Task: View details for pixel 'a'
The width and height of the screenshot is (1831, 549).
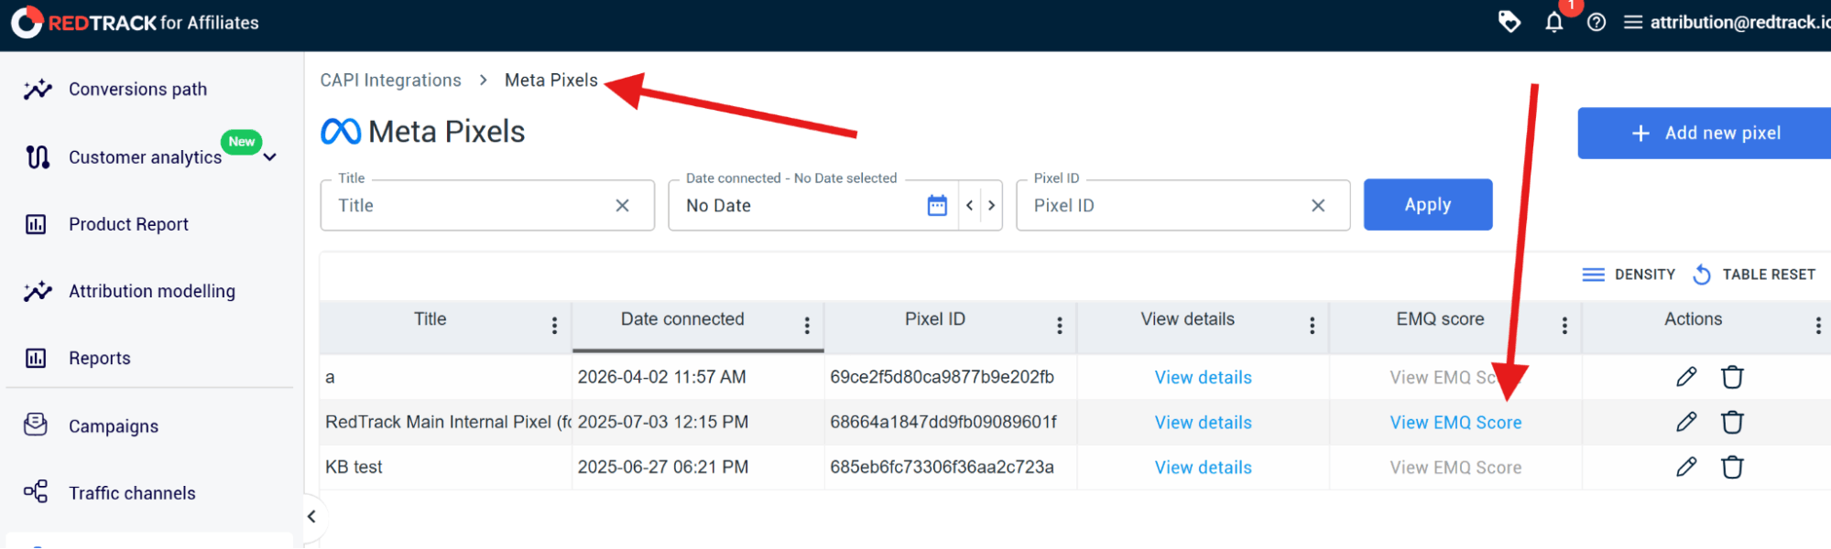Action: click(x=1204, y=377)
